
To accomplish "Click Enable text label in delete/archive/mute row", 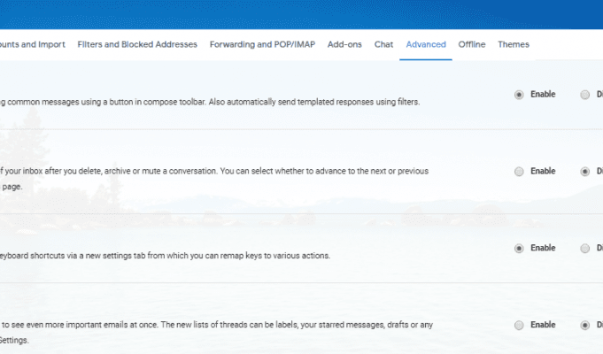I will (543, 172).
